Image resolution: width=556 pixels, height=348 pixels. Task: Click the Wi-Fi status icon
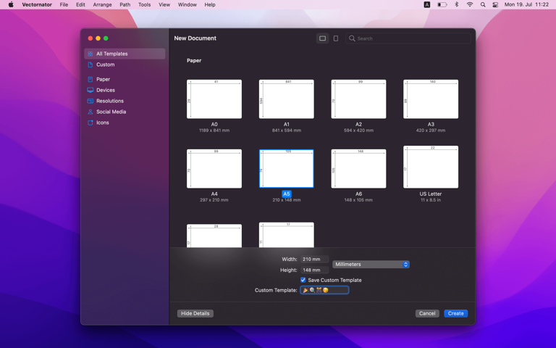pos(470,4)
